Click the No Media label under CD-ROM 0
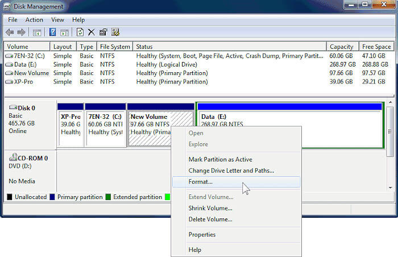The image size is (398, 257). pyautogui.click(x=22, y=181)
